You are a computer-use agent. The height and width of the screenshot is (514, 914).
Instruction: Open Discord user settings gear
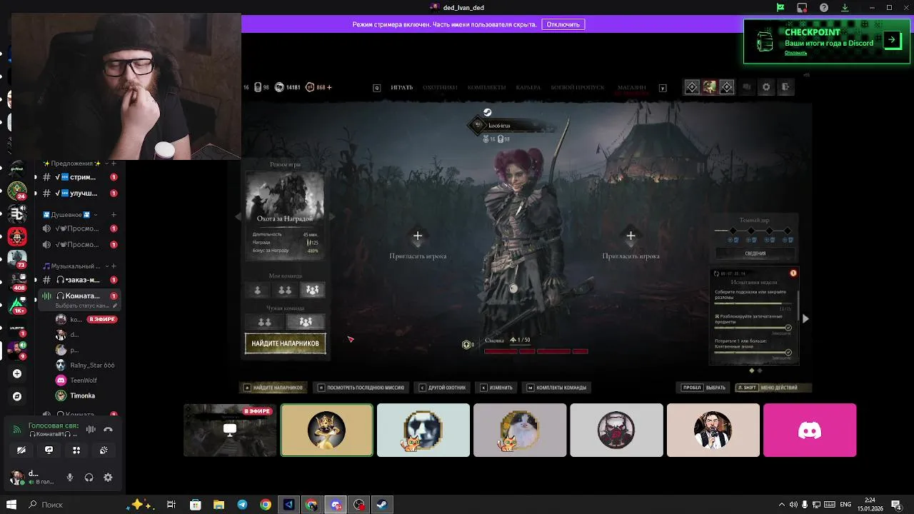tap(108, 478)
